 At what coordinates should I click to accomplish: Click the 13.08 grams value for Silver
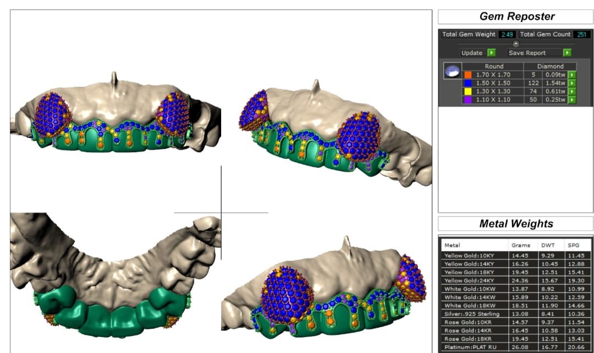519,314
